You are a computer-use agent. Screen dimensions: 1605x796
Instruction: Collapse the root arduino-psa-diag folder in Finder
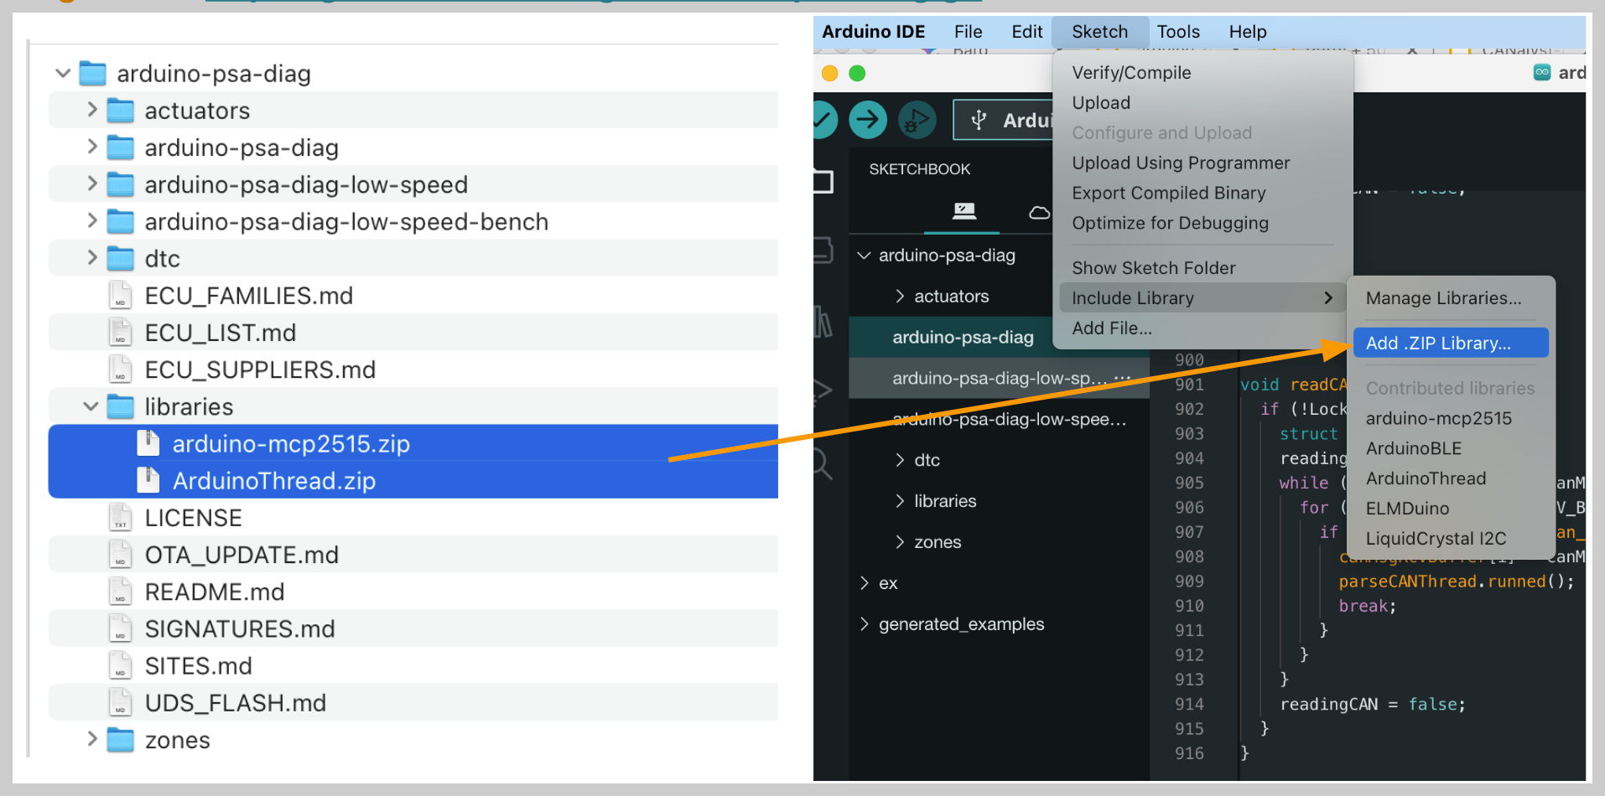(63, 73)
